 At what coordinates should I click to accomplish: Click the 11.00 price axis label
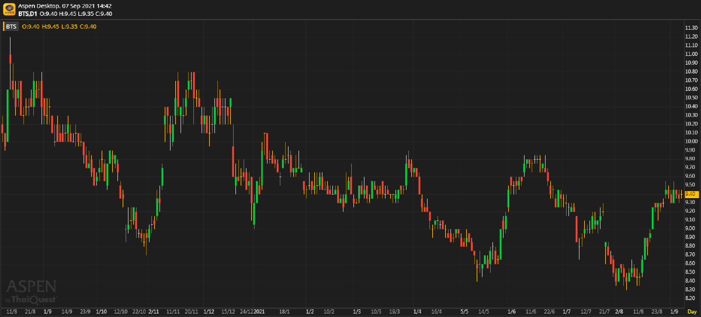click(691, 54)
